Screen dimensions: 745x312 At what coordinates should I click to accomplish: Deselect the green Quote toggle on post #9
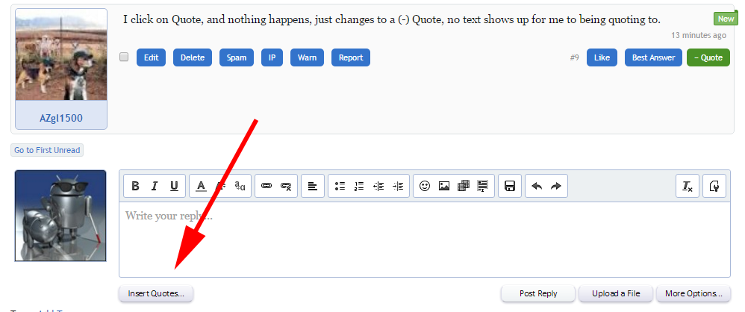coord(708,57)
